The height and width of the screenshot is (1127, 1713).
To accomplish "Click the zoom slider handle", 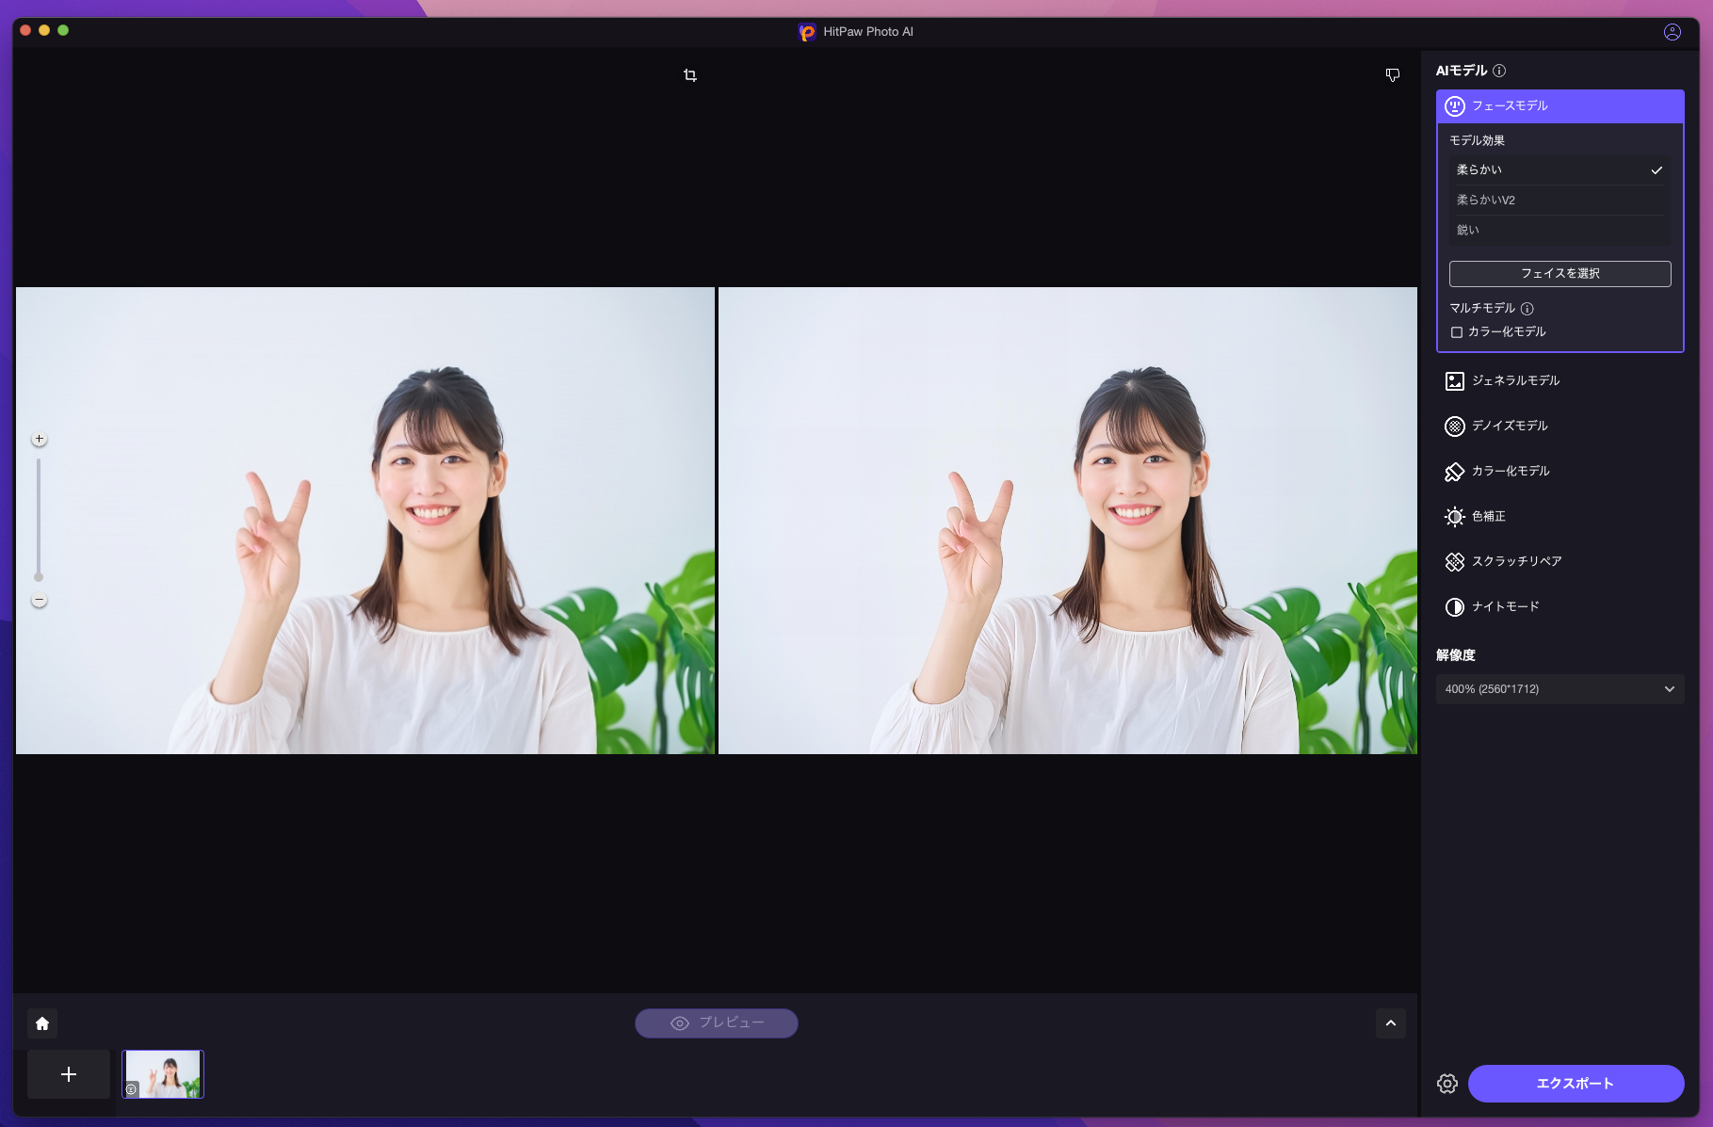I will pyautogui.click(x=39, y=577).
